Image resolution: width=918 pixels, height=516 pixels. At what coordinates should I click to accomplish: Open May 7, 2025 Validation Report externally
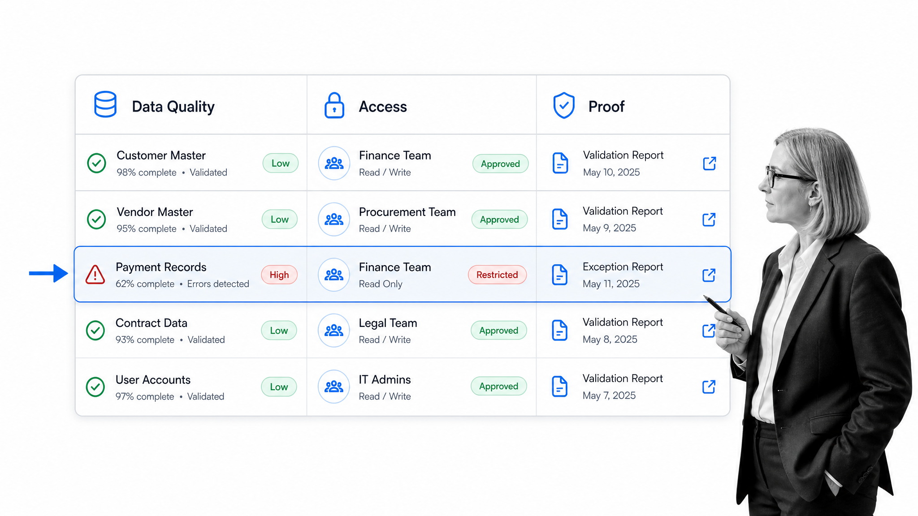pyautogui.click(x=709, y=387)
